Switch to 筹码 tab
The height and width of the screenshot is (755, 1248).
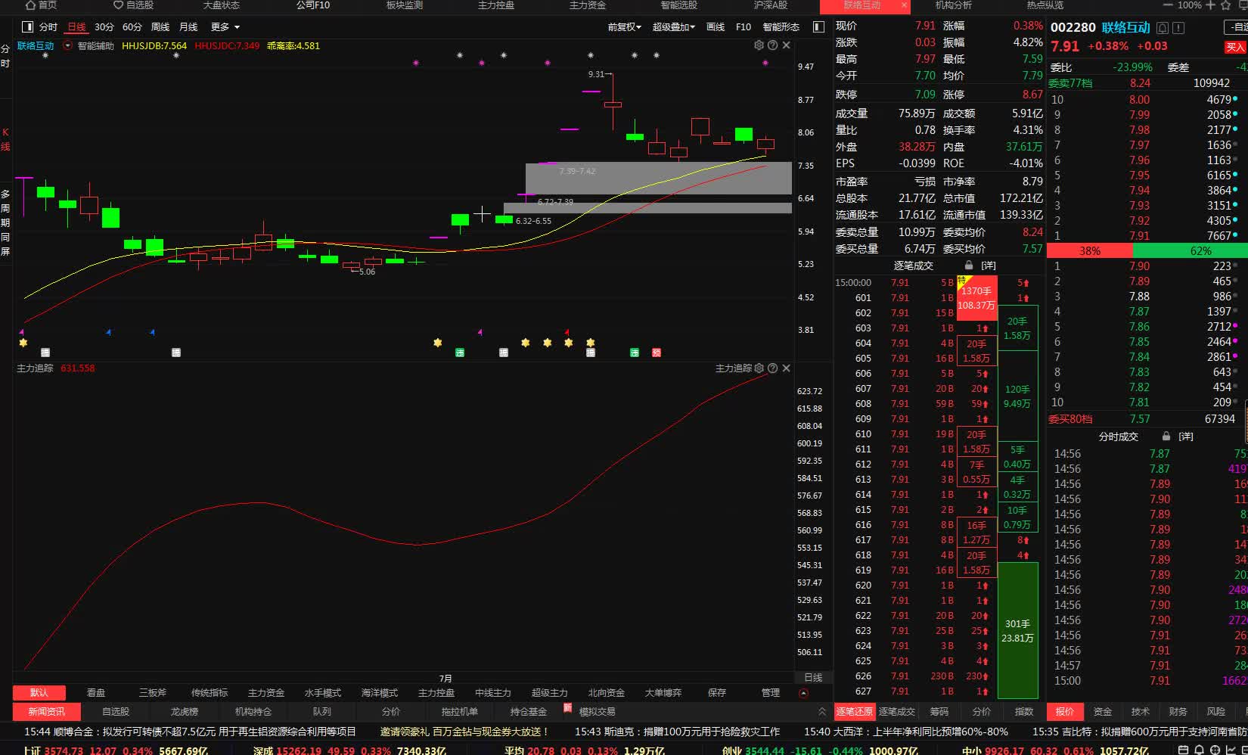[939, 712]
